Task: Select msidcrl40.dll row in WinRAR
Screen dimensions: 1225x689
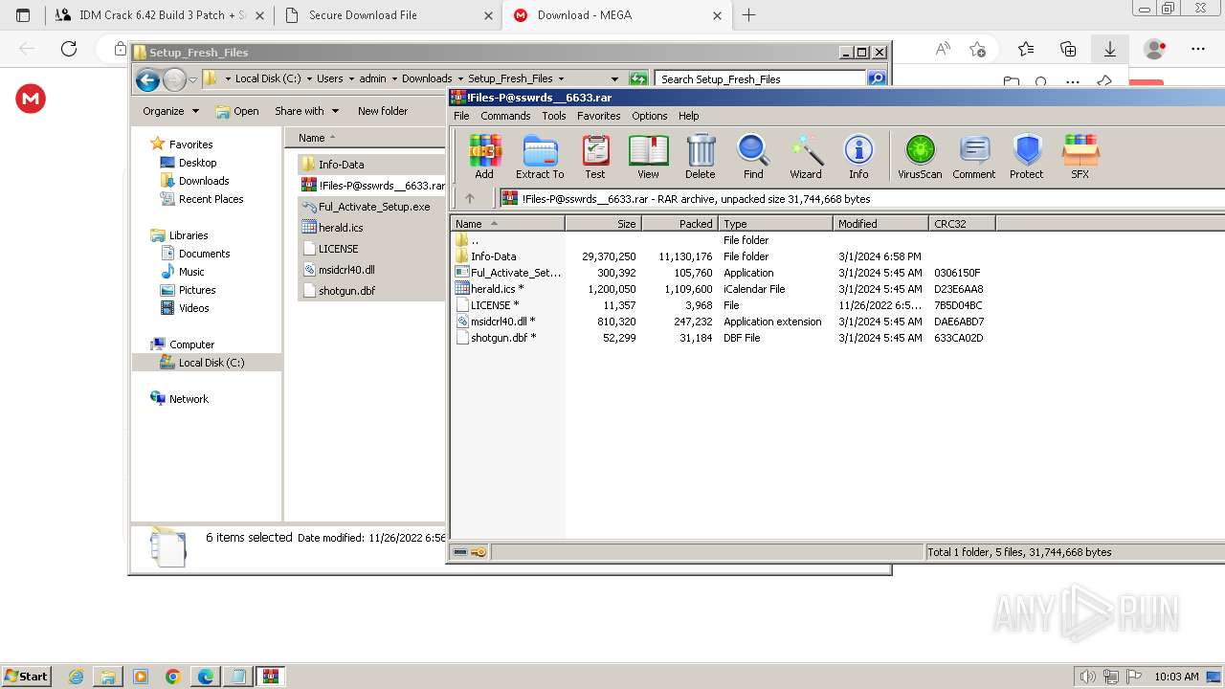Action: [x=495, y=322]
